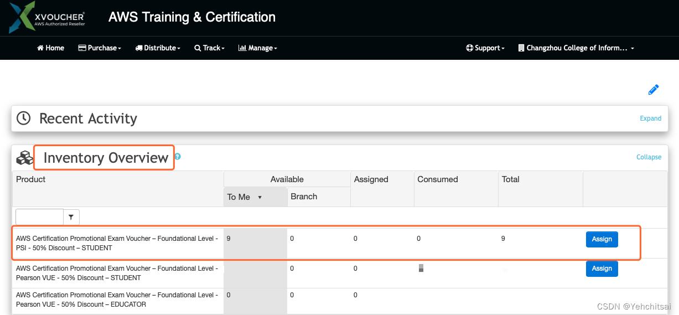
Task: Click the AWS Training & Certification title
Action: pyautogui.click(x=192, y=17)
